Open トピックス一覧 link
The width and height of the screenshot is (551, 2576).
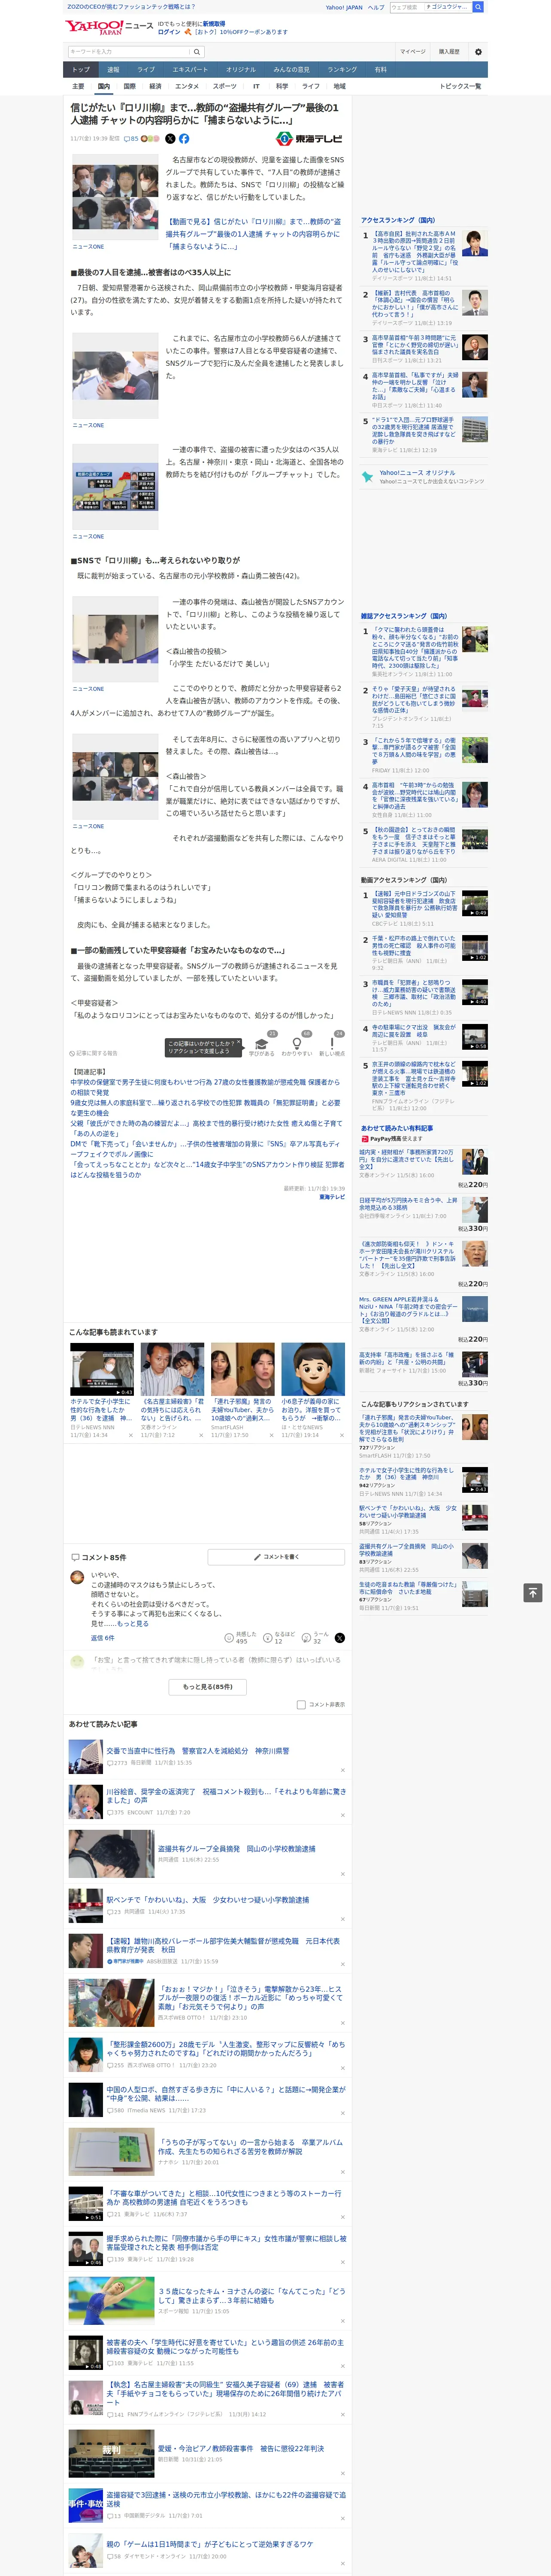click(460, 86)
